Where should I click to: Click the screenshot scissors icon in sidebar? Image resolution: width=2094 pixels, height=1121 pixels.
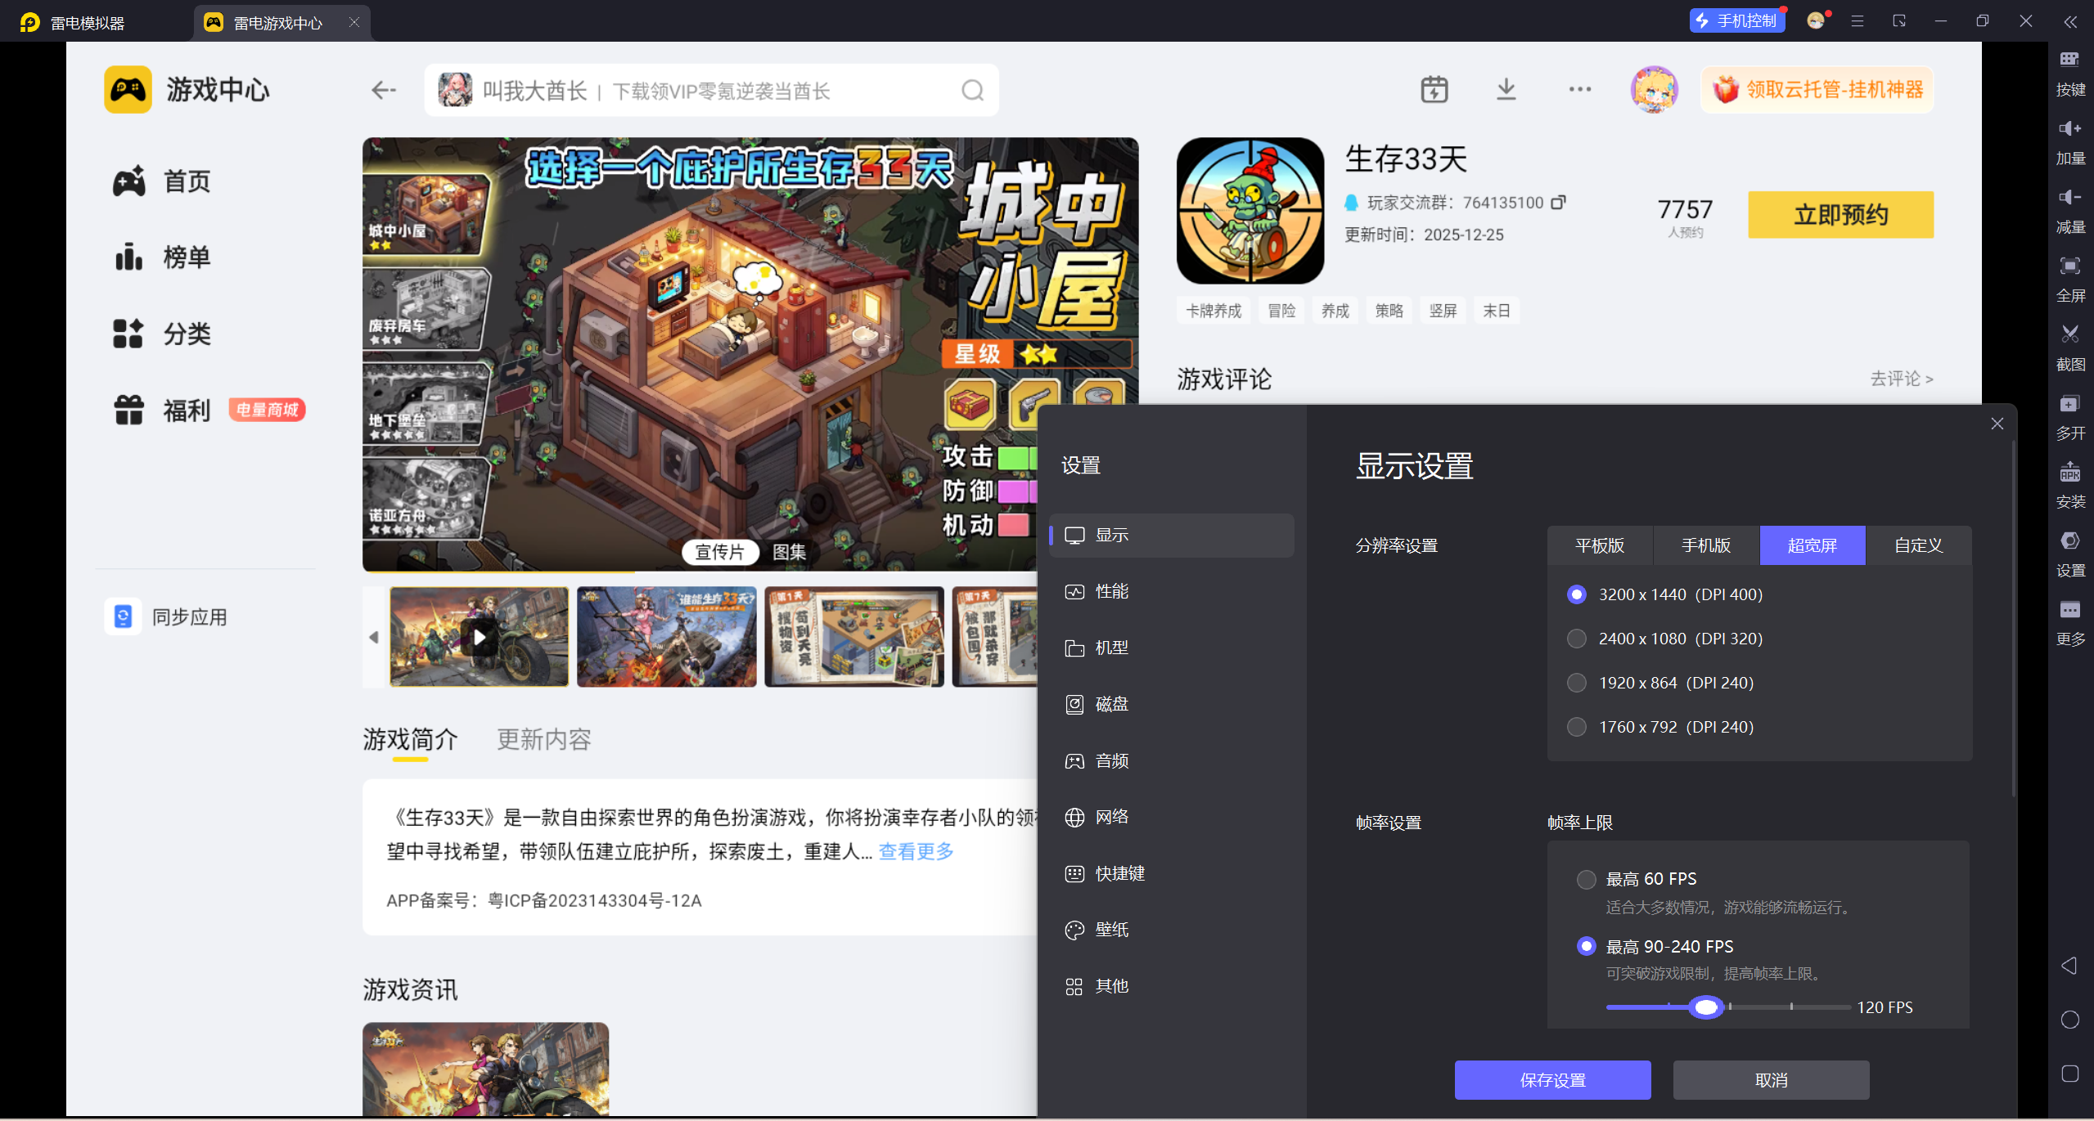tap(2069, 334)
